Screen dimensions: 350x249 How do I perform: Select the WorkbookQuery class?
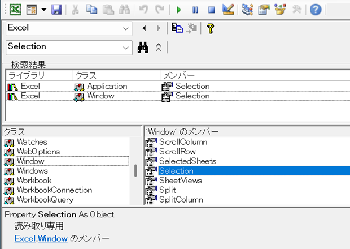tap(45, 200)
